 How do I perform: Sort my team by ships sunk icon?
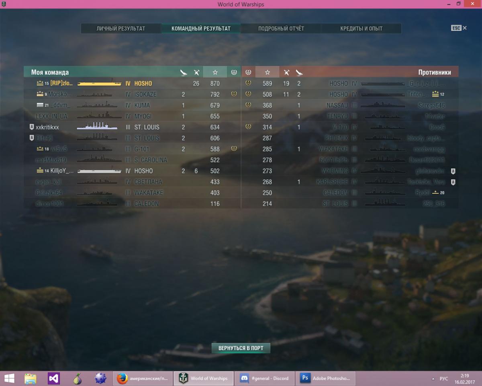pos(184,72)
